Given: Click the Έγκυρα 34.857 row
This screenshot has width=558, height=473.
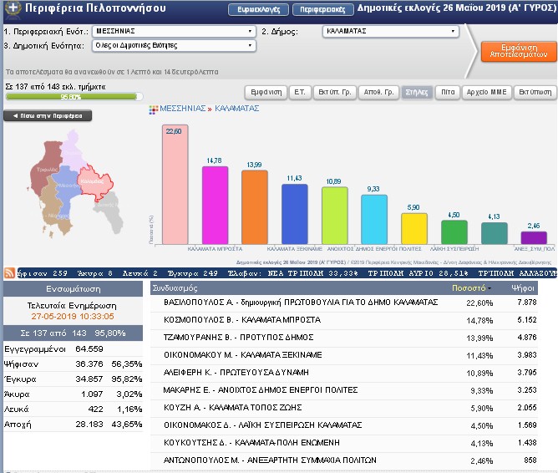Looking at the screenshot, I should pos(73,379).
